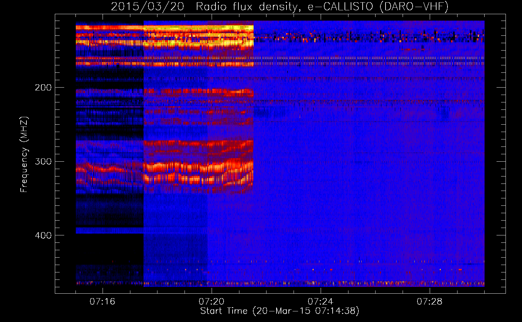Click the plot title 'Radio flux density, e-CALLISTO (DARO-VHF)'

coord(322,6)
